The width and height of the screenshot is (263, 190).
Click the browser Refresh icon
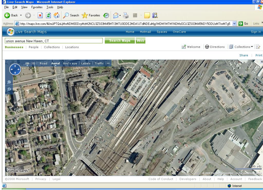[x=48, y=15]
